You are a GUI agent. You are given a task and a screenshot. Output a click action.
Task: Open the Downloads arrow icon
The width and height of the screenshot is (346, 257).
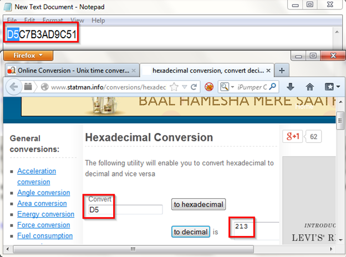click(291, 87)
